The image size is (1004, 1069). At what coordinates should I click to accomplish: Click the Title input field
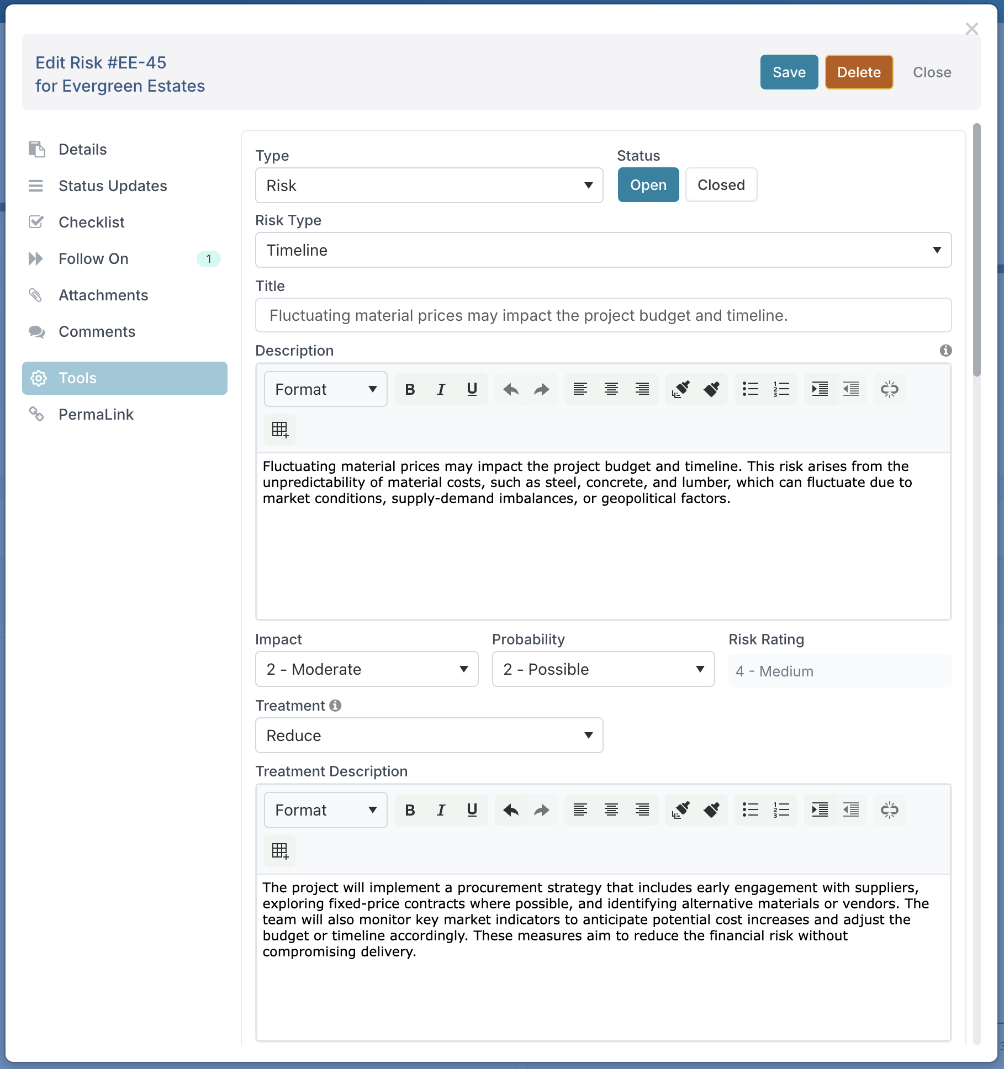click(603, 315)
